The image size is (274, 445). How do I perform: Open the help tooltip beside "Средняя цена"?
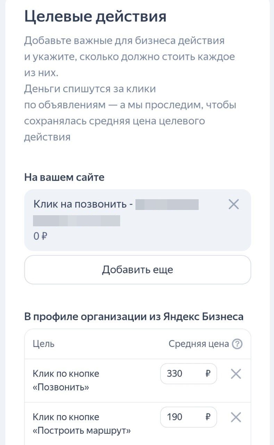tap(237, 344)
